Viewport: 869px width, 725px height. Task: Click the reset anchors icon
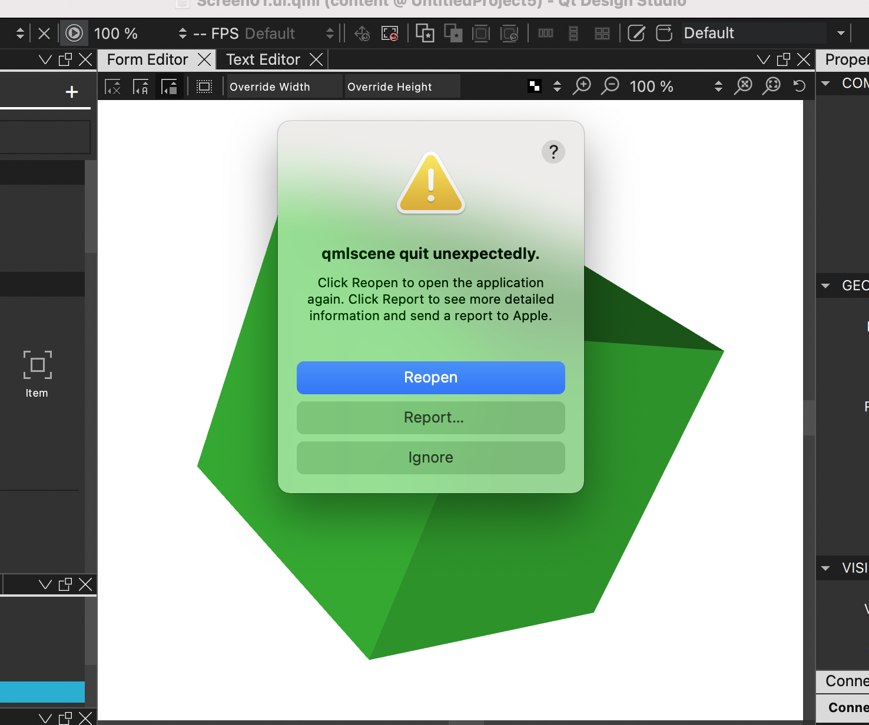pyautogui.click(x=509, y=34)
